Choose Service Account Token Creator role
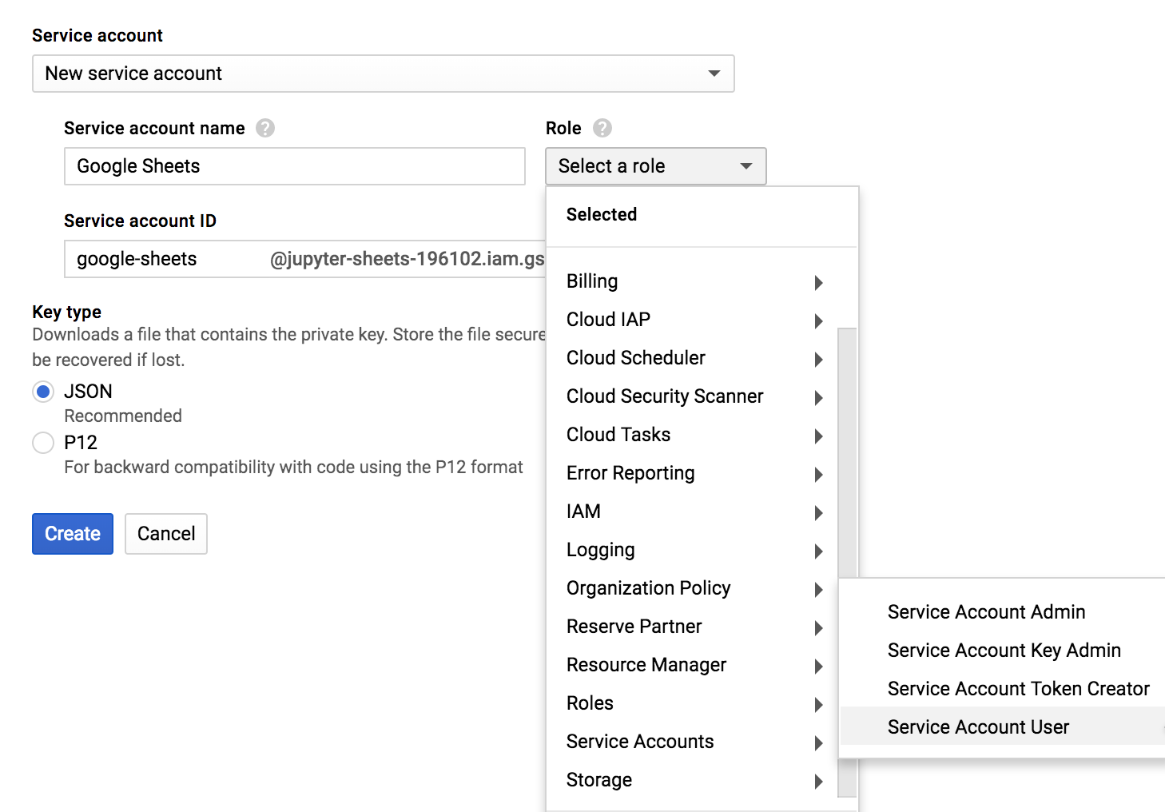Screen dimensions: 1165x812 1002,689
